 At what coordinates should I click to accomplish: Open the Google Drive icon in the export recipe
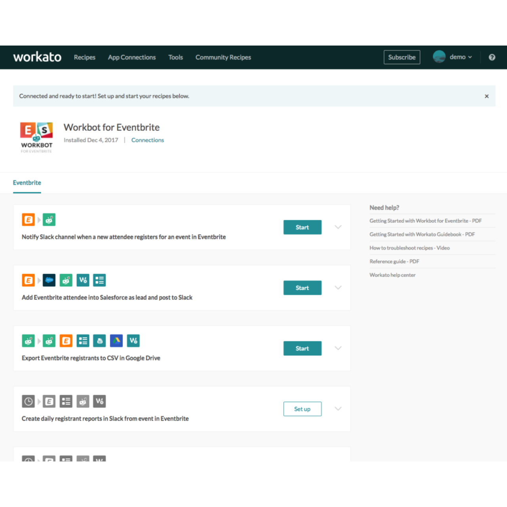coord(116,341)
